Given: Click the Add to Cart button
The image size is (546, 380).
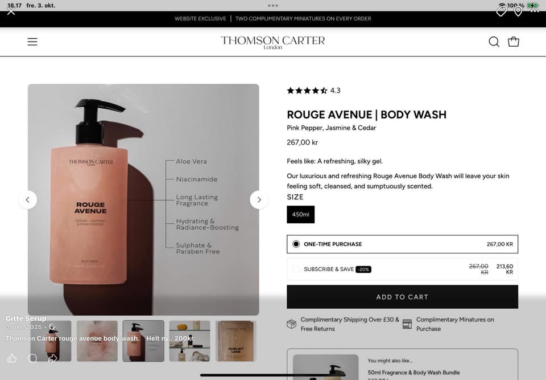Looking at the screenshot, I should coord(402,297).
